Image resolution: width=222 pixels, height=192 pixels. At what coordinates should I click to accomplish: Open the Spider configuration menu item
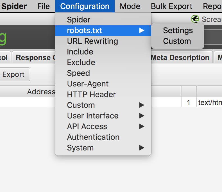tap(79, 20)
